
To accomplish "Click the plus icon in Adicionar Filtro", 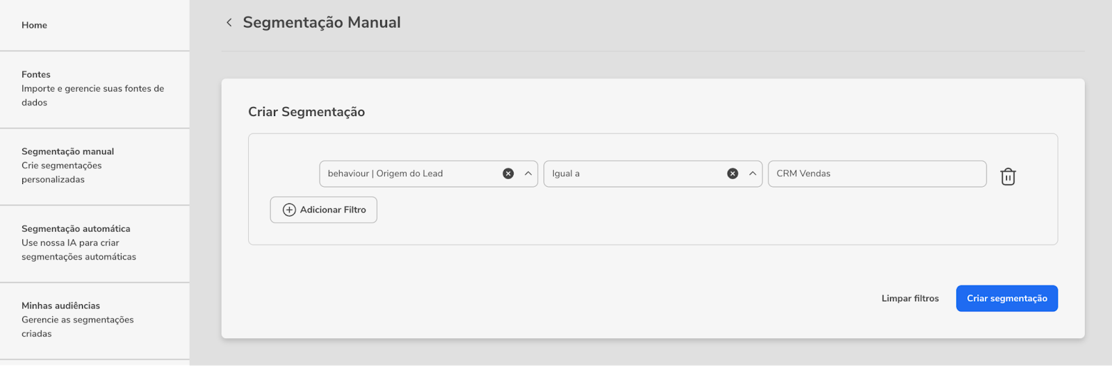I will pos(289,210).
